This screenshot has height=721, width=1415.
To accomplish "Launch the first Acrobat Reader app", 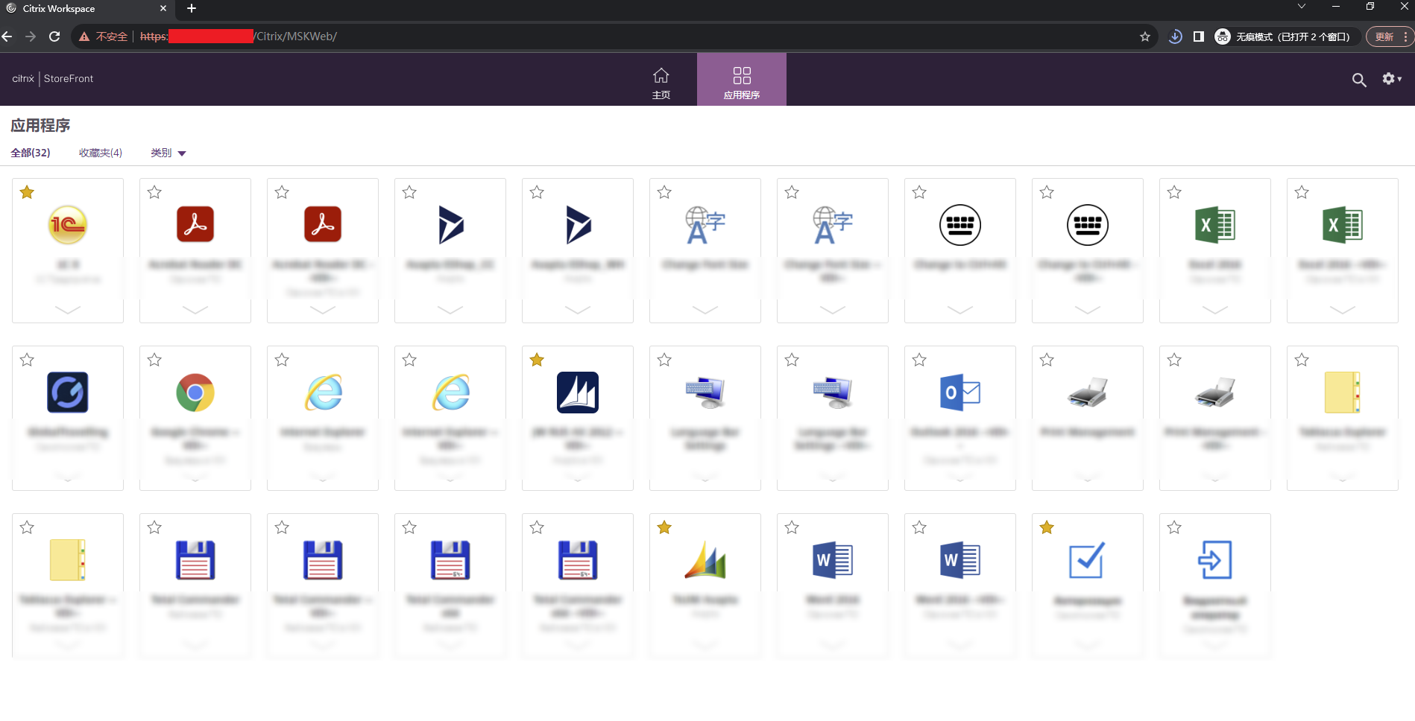I will (195, 225).
